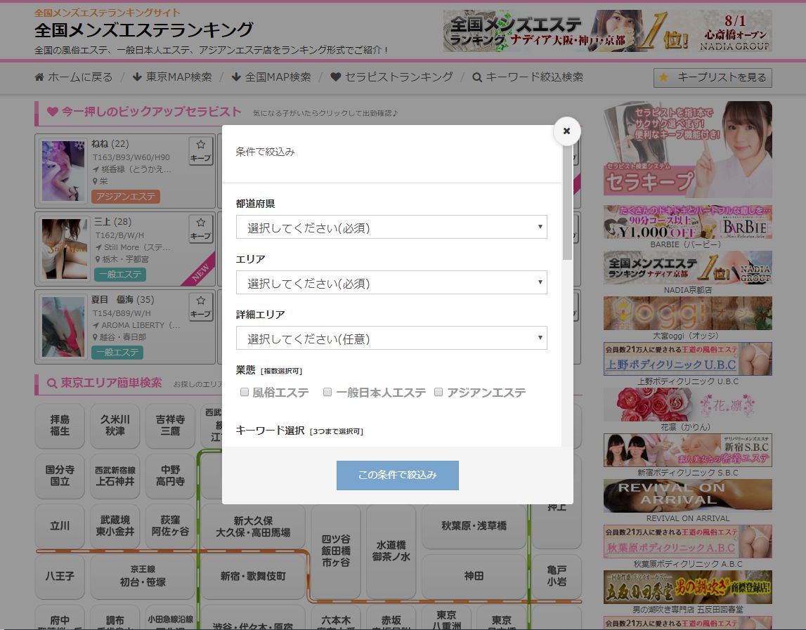
Task: Open the ねね (22) therapist thumbnail
Action: pyautogui.click(x=63, y=171)
